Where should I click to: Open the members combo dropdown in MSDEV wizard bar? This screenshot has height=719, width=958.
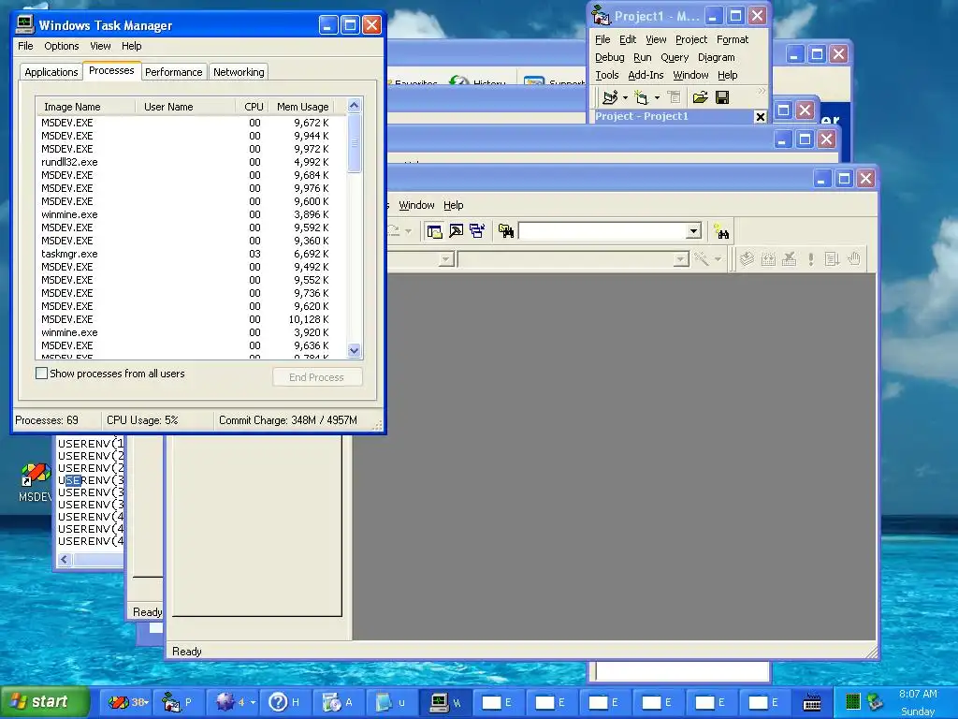pyautogui.click(x=681, y=260)
